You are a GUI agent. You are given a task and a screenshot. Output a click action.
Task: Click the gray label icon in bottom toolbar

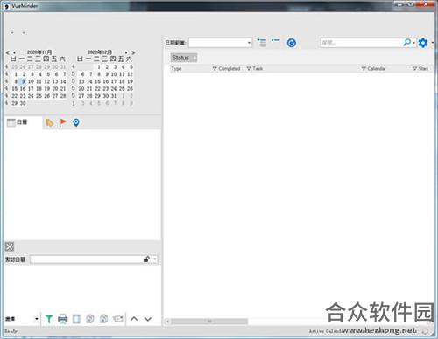(118, 319)
